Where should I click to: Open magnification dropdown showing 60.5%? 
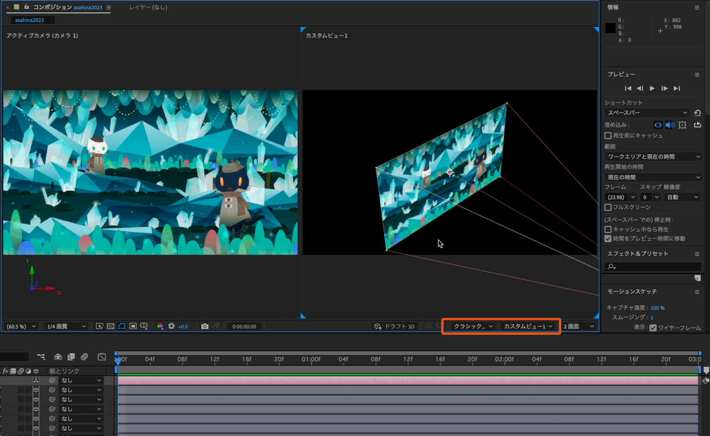[x=21, y=326]
